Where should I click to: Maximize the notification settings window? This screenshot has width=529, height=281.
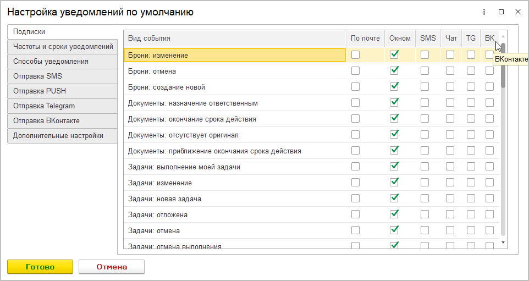501,12
